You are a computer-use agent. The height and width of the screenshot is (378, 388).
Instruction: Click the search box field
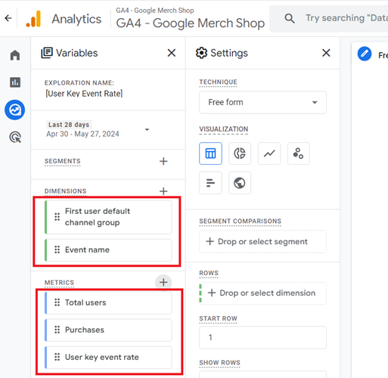click(329, 18)
